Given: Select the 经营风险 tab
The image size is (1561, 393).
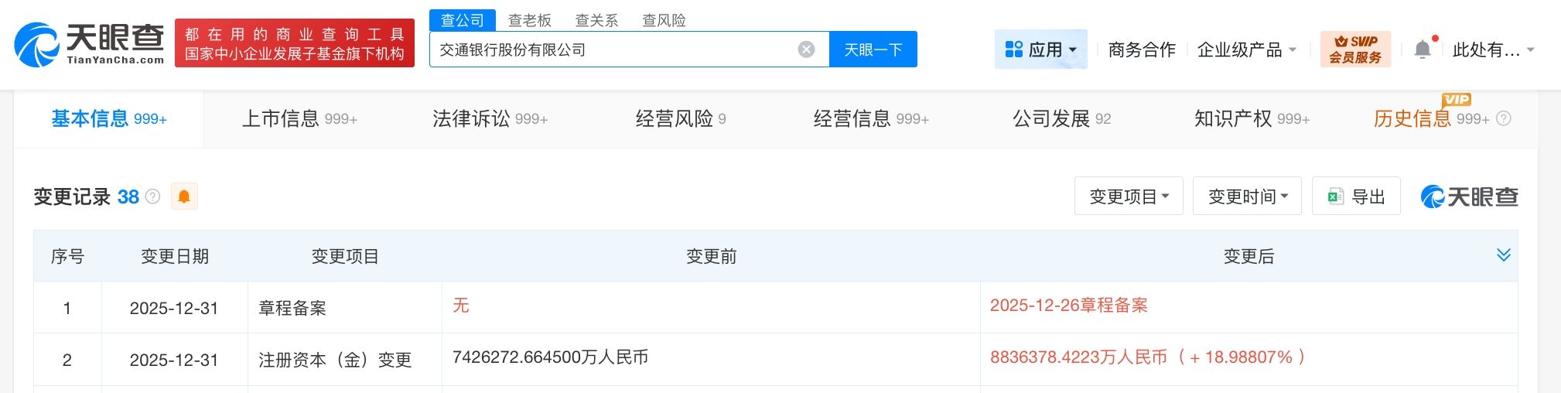Looking at the screenshot, I should click(681, 118).
